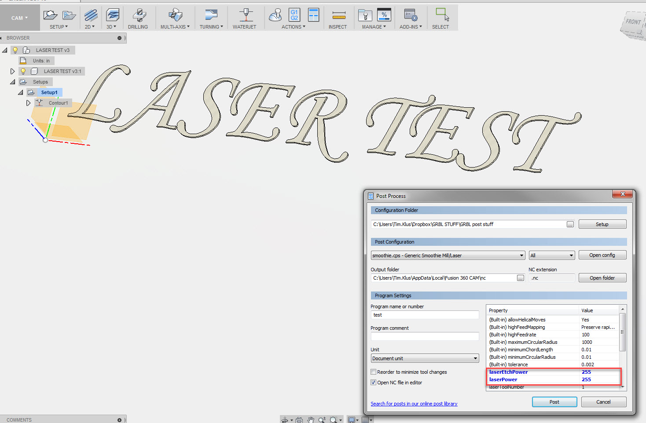Select the 2D milling strategy icon
Screen dimensions: 646x423
[x=91, y=15]
